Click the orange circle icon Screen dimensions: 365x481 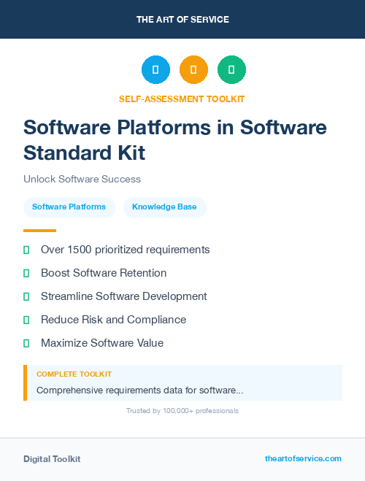[x=193, y=69]
